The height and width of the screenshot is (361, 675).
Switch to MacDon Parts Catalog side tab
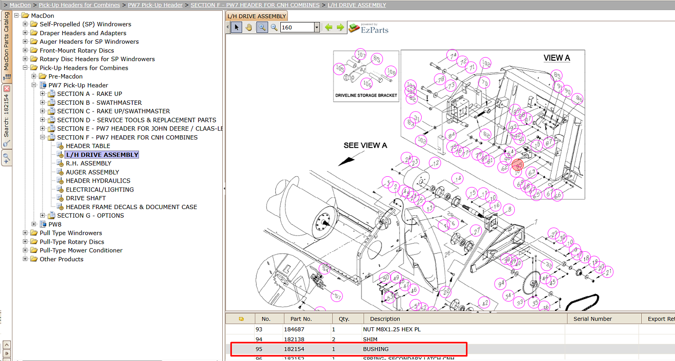pyautogui.click(x=6, y=46)
